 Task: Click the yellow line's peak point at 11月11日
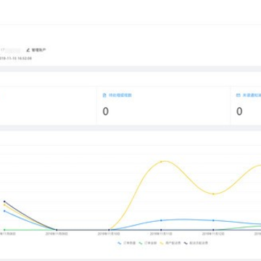(x=161, y=162)
